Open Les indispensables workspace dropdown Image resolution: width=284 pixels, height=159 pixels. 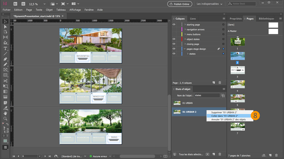(x=209, y=4)
